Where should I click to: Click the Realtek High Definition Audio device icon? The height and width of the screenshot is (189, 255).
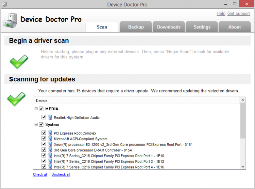pyautogui.click(x=50, y=117)
